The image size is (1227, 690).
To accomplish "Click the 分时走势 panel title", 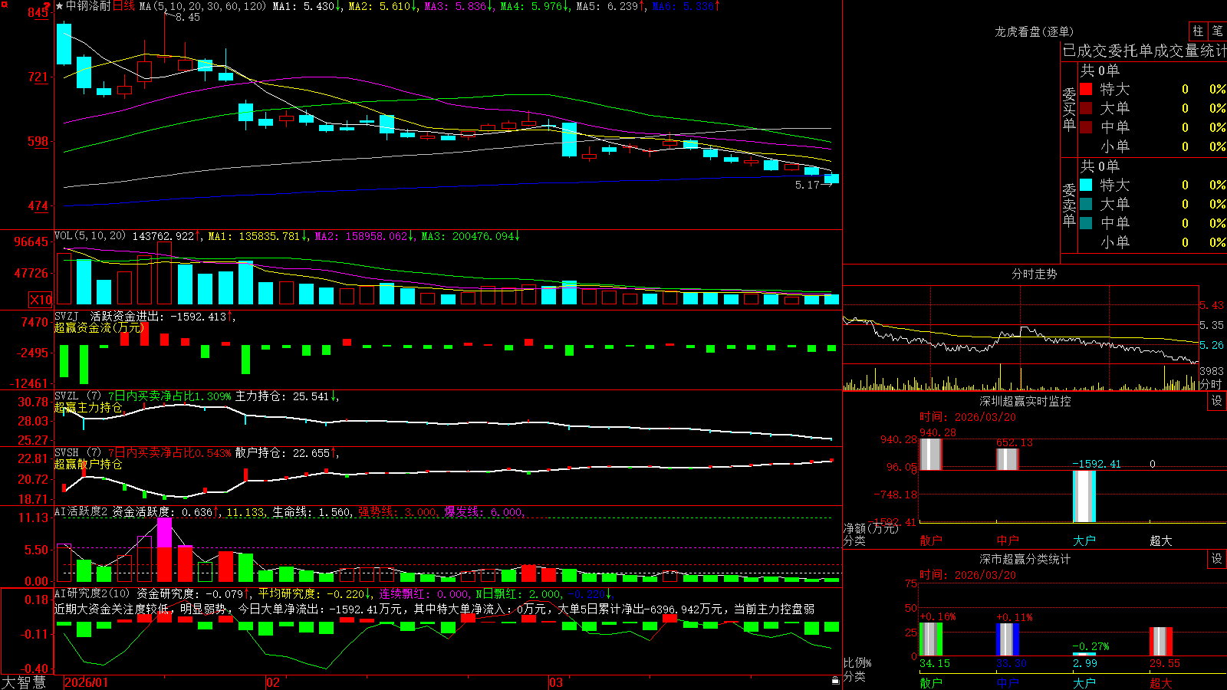I will coord(1034,274).
